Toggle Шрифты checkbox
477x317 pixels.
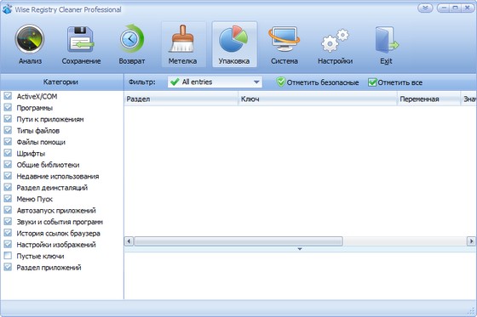click(x=8, y=153)
